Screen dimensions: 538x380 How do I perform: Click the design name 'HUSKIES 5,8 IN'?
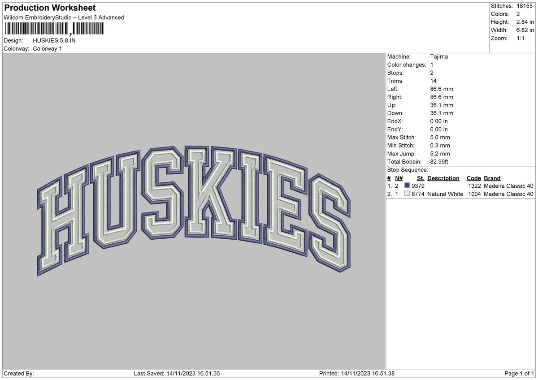(x=54, y=40)
